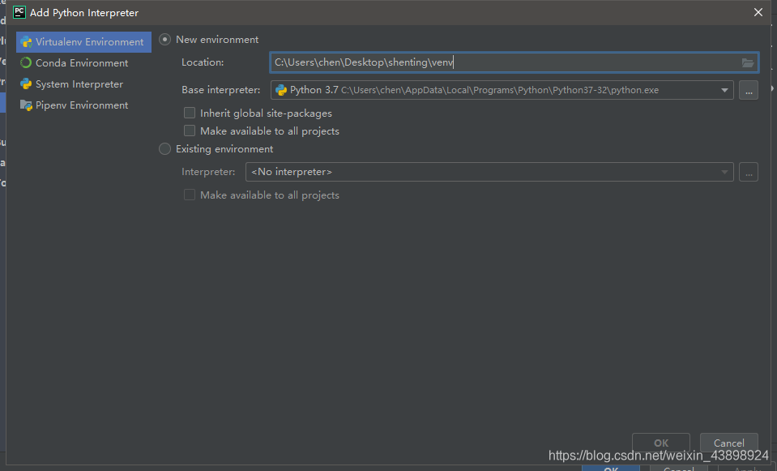The height and width of the screenshot is (471, 777).
Task: Enable Inherit global site-packages checkbox
Action: coord(190,113)
